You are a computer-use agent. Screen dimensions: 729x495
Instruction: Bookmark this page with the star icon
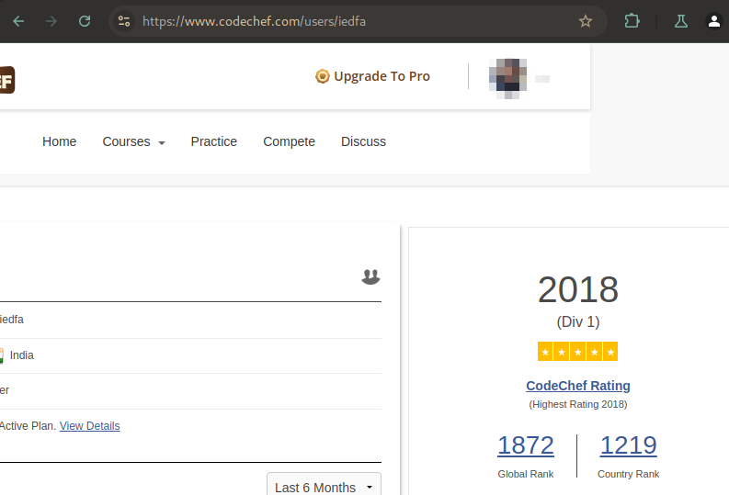click(x=586, y=21)
